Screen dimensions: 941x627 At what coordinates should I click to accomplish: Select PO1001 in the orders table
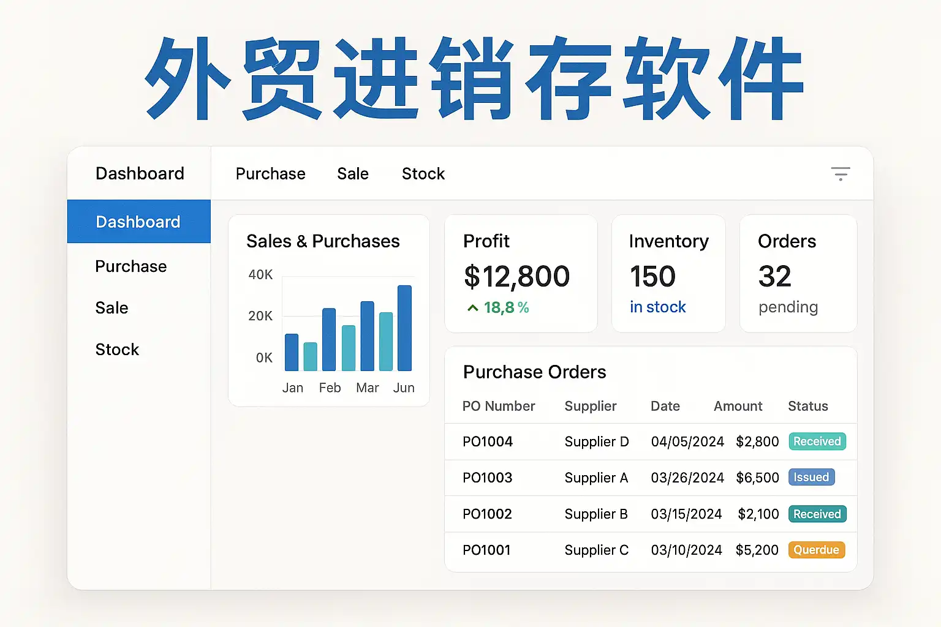coord(486,550)
